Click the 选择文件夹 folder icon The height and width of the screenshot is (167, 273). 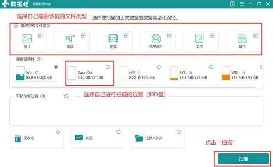coord(139,138)
